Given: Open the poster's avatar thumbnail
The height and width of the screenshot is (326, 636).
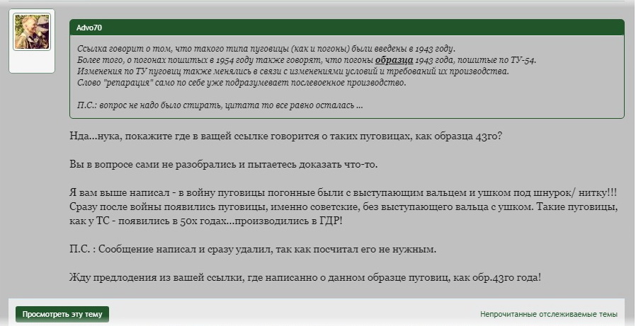Looking at the screenshot, I should 32,32.
